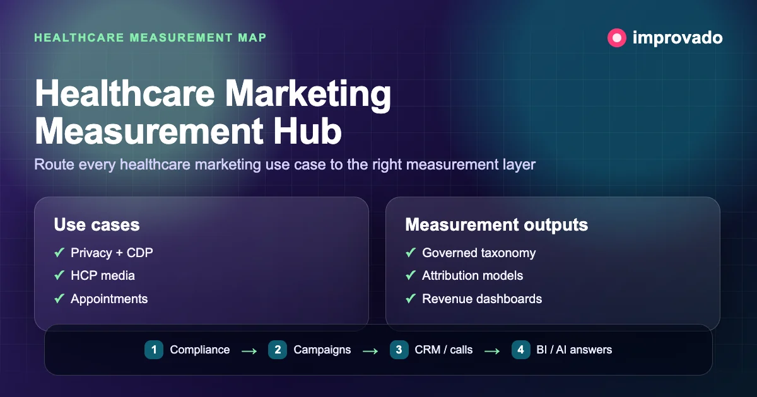Click the checkmark beside 'Attribution models'
The height and width of the screenshot is (397, 757).
pyautogui.click(x=411, y=275)
